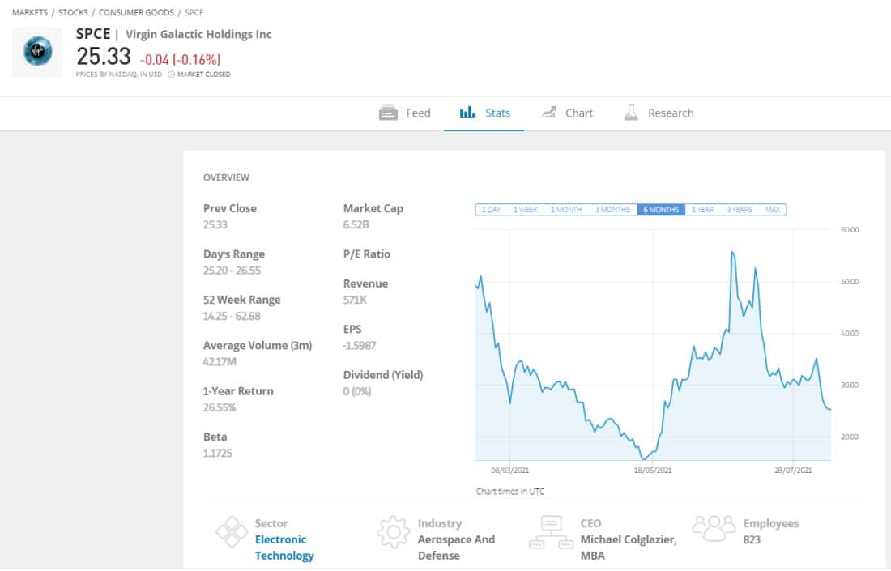Click the 52 Week Range value 14.25 - 62.68
The image size is (891, 571).
(x=232, y=316)
